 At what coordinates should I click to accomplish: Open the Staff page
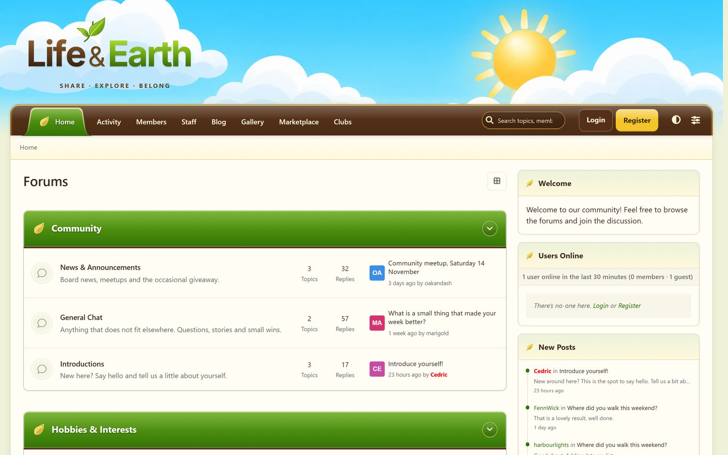(189, 122)
